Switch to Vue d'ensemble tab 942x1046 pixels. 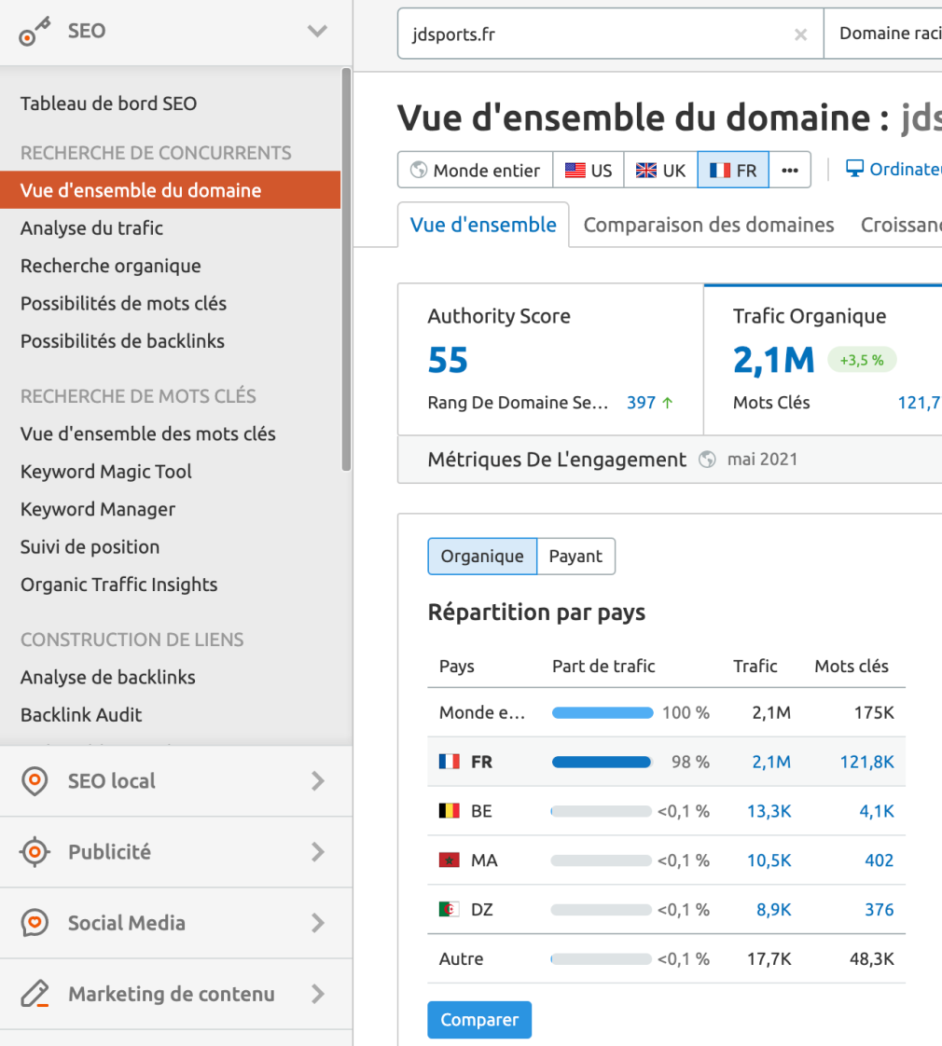[483, 225]
